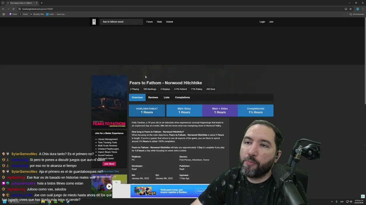The width and height of the screenshot is (366, 205).
Task: Open Chrome three-dot menu
Action: pos(362,9)
